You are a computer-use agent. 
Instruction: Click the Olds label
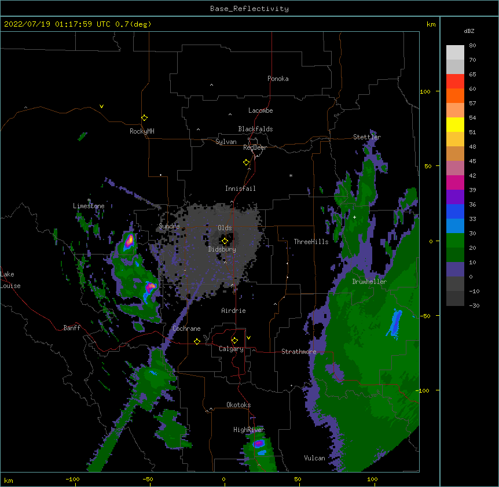coord(225,228)
